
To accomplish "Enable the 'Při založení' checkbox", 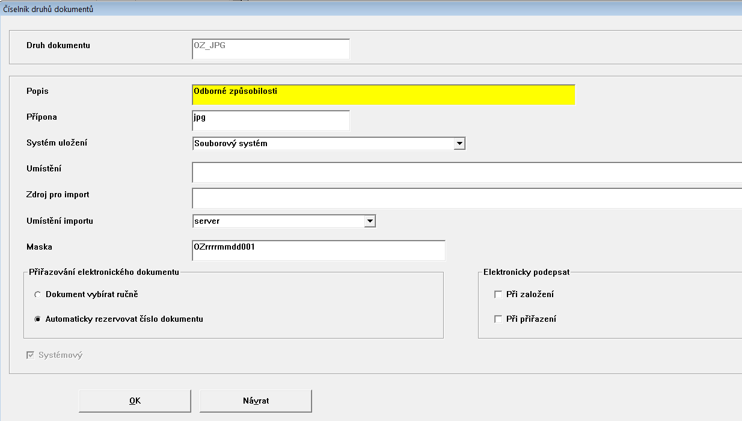I will [x=498, y=295].
